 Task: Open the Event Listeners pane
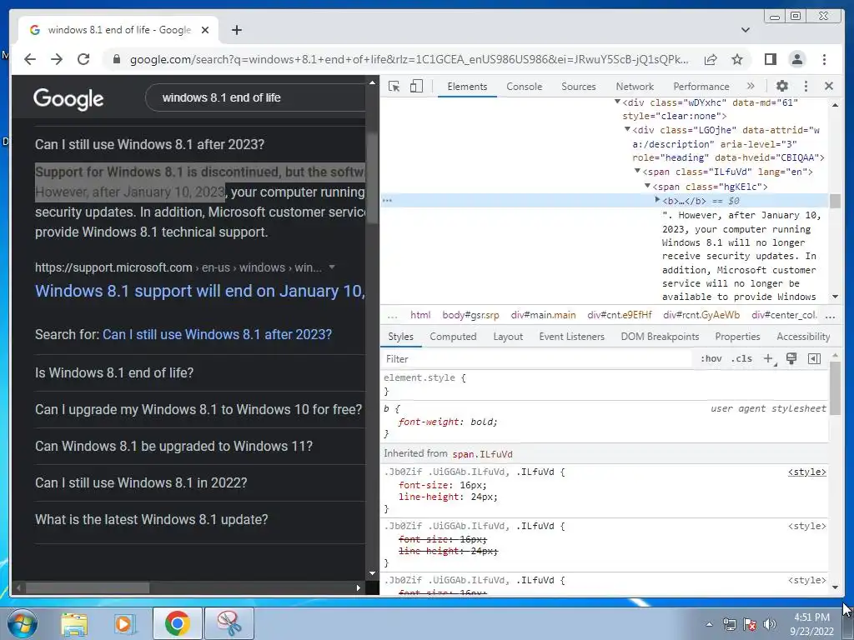(571, 337)
